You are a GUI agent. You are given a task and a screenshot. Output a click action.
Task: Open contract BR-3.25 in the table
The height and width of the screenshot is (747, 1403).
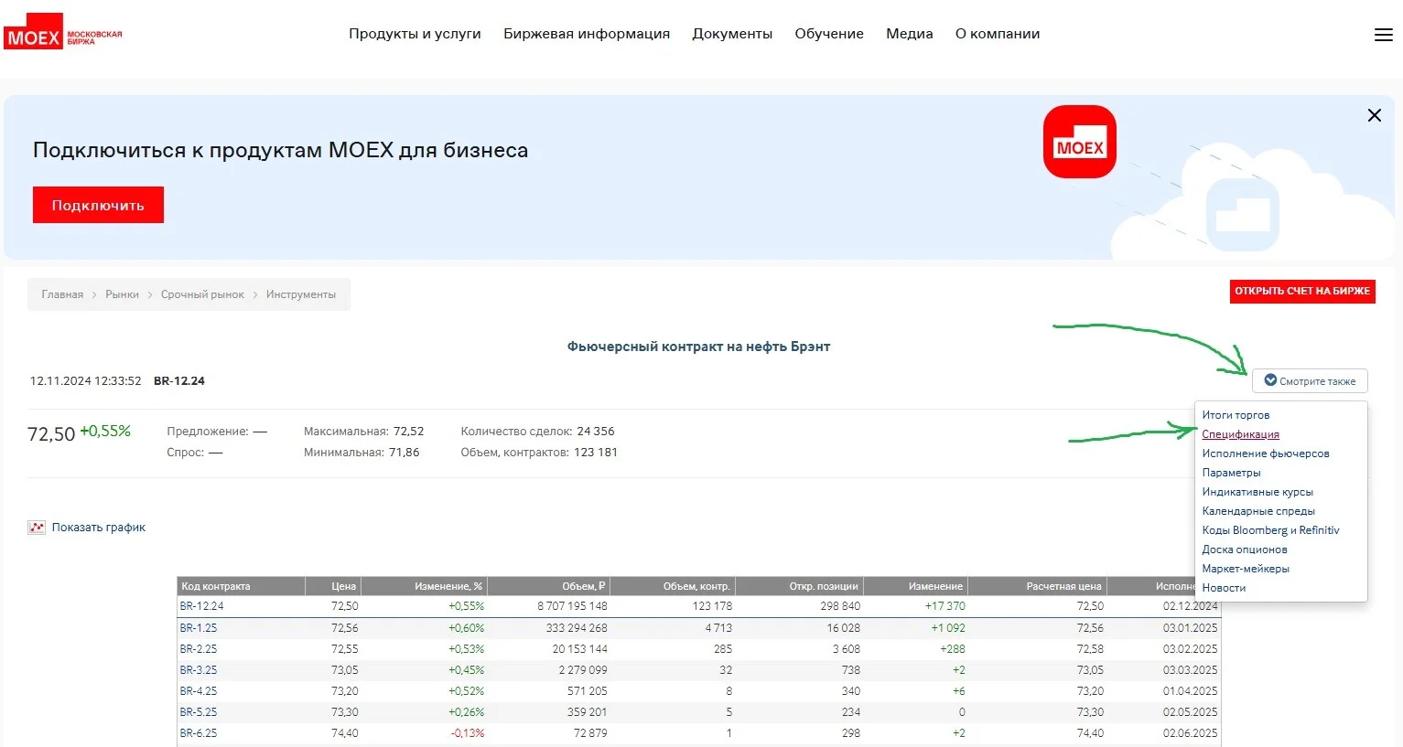(199, 670)
